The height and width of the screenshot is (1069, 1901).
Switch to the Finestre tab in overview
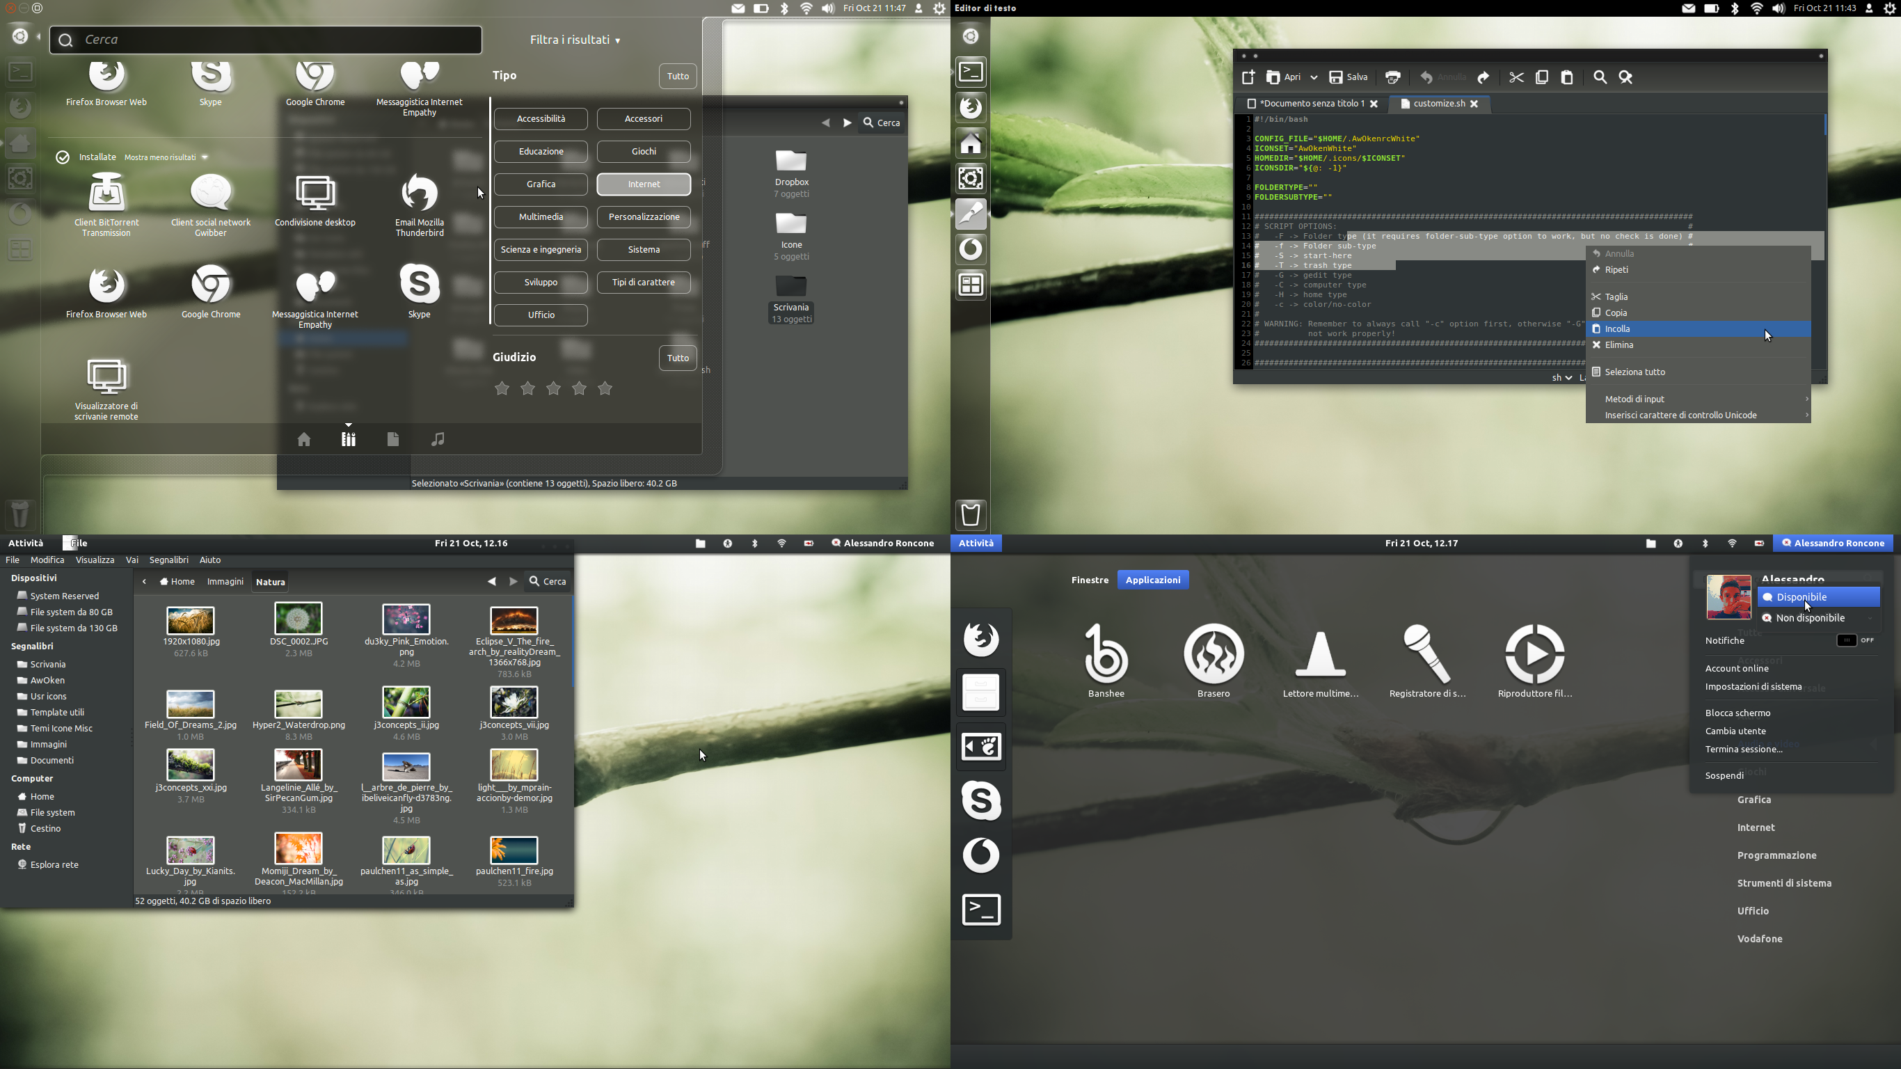click(x=1089, y=580)
